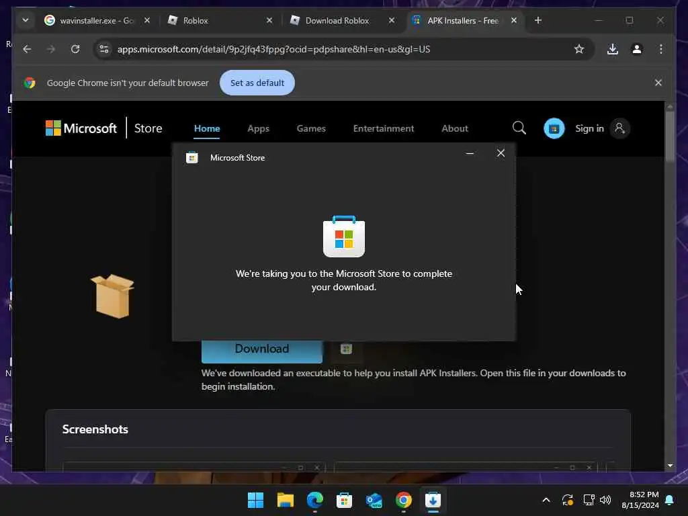Open the store installer taskbar icon
The width and height of the screenshot is (688, 516).
tap(433, 500)
